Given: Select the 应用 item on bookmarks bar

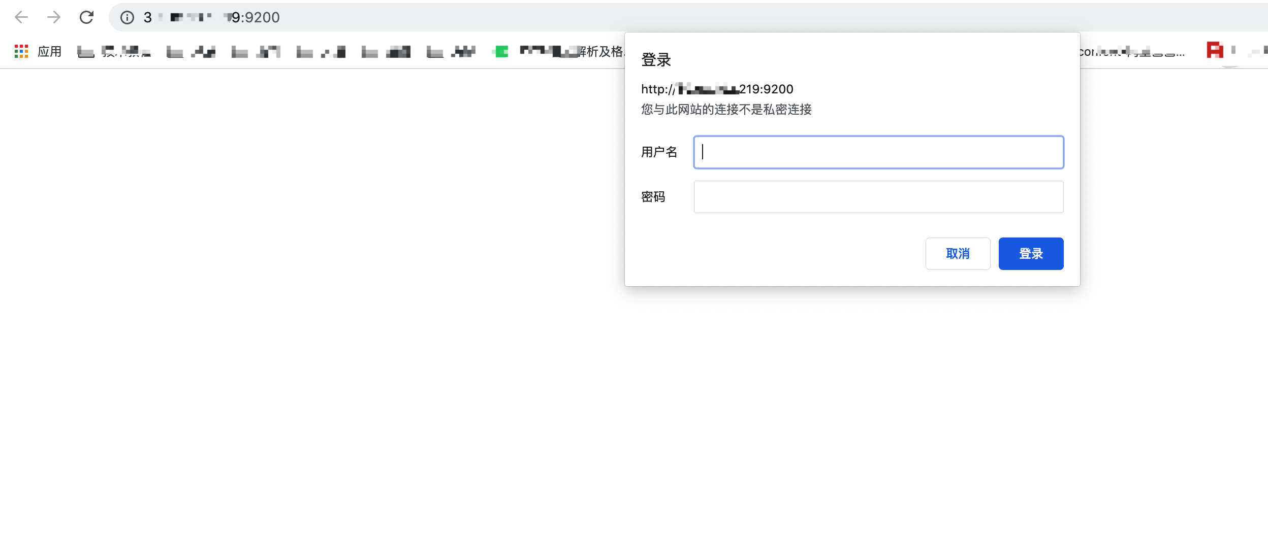Looking at the screenshot, I should (x=49, y=51).
